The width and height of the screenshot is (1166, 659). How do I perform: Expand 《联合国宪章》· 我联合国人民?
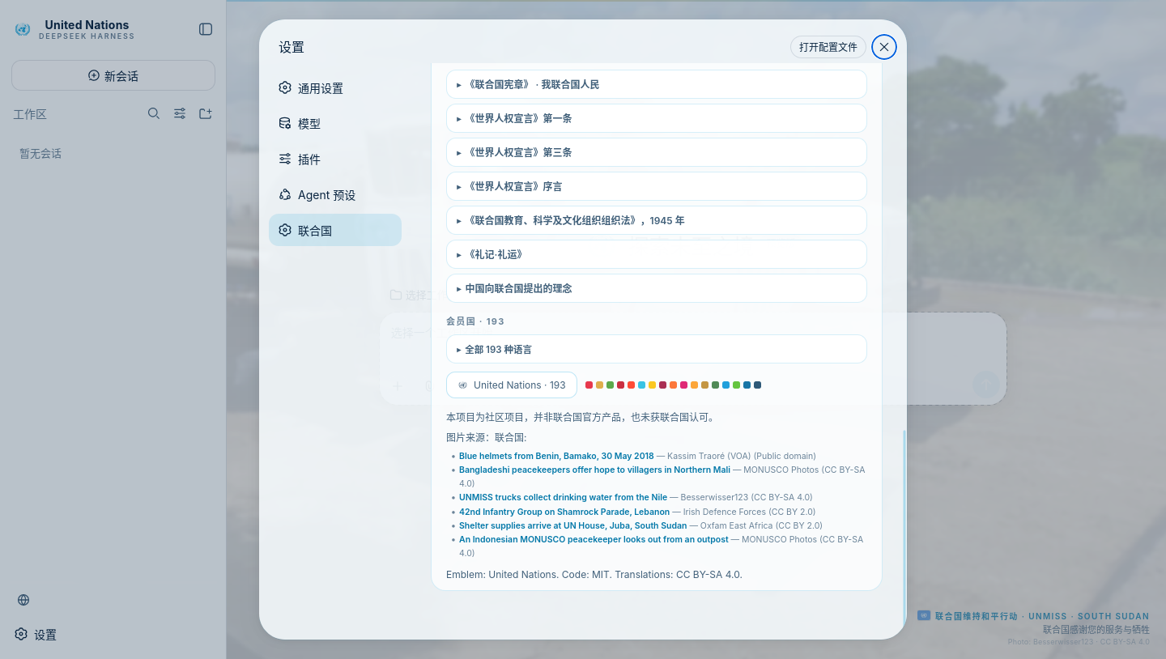pyautogui.click(x=657, y=84)
